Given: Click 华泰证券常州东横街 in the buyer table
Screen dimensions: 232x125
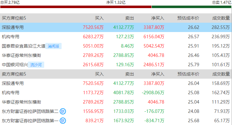Looking at the screenshot, I should 21,55.
